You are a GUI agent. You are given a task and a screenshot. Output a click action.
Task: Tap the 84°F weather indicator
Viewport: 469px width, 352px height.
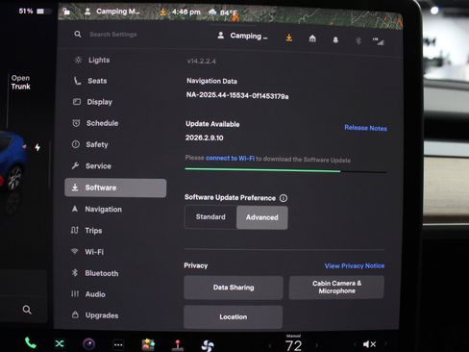click(x=223, y=13)
